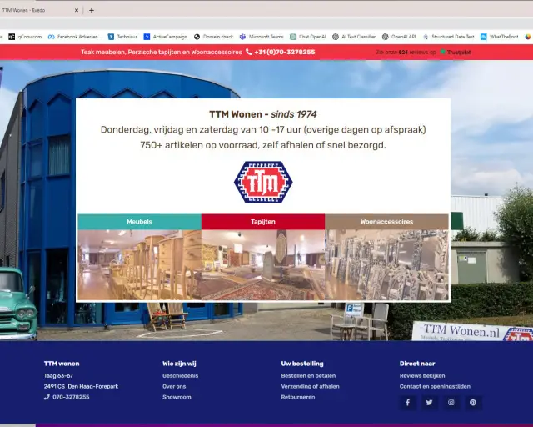This screenshot has height=427, width=533.
Task: Click the Wie zijn wij footer heading
Action: point(179,364)
